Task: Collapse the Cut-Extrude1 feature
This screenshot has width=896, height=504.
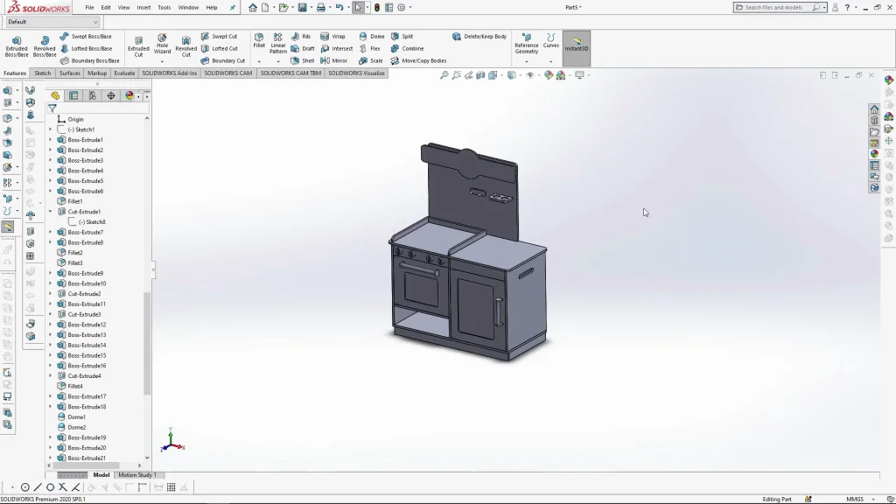Action: pyautogui.click(x=51, y=212)
